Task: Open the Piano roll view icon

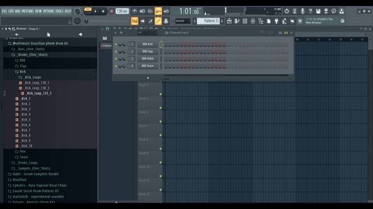Action: click(237, 21)
